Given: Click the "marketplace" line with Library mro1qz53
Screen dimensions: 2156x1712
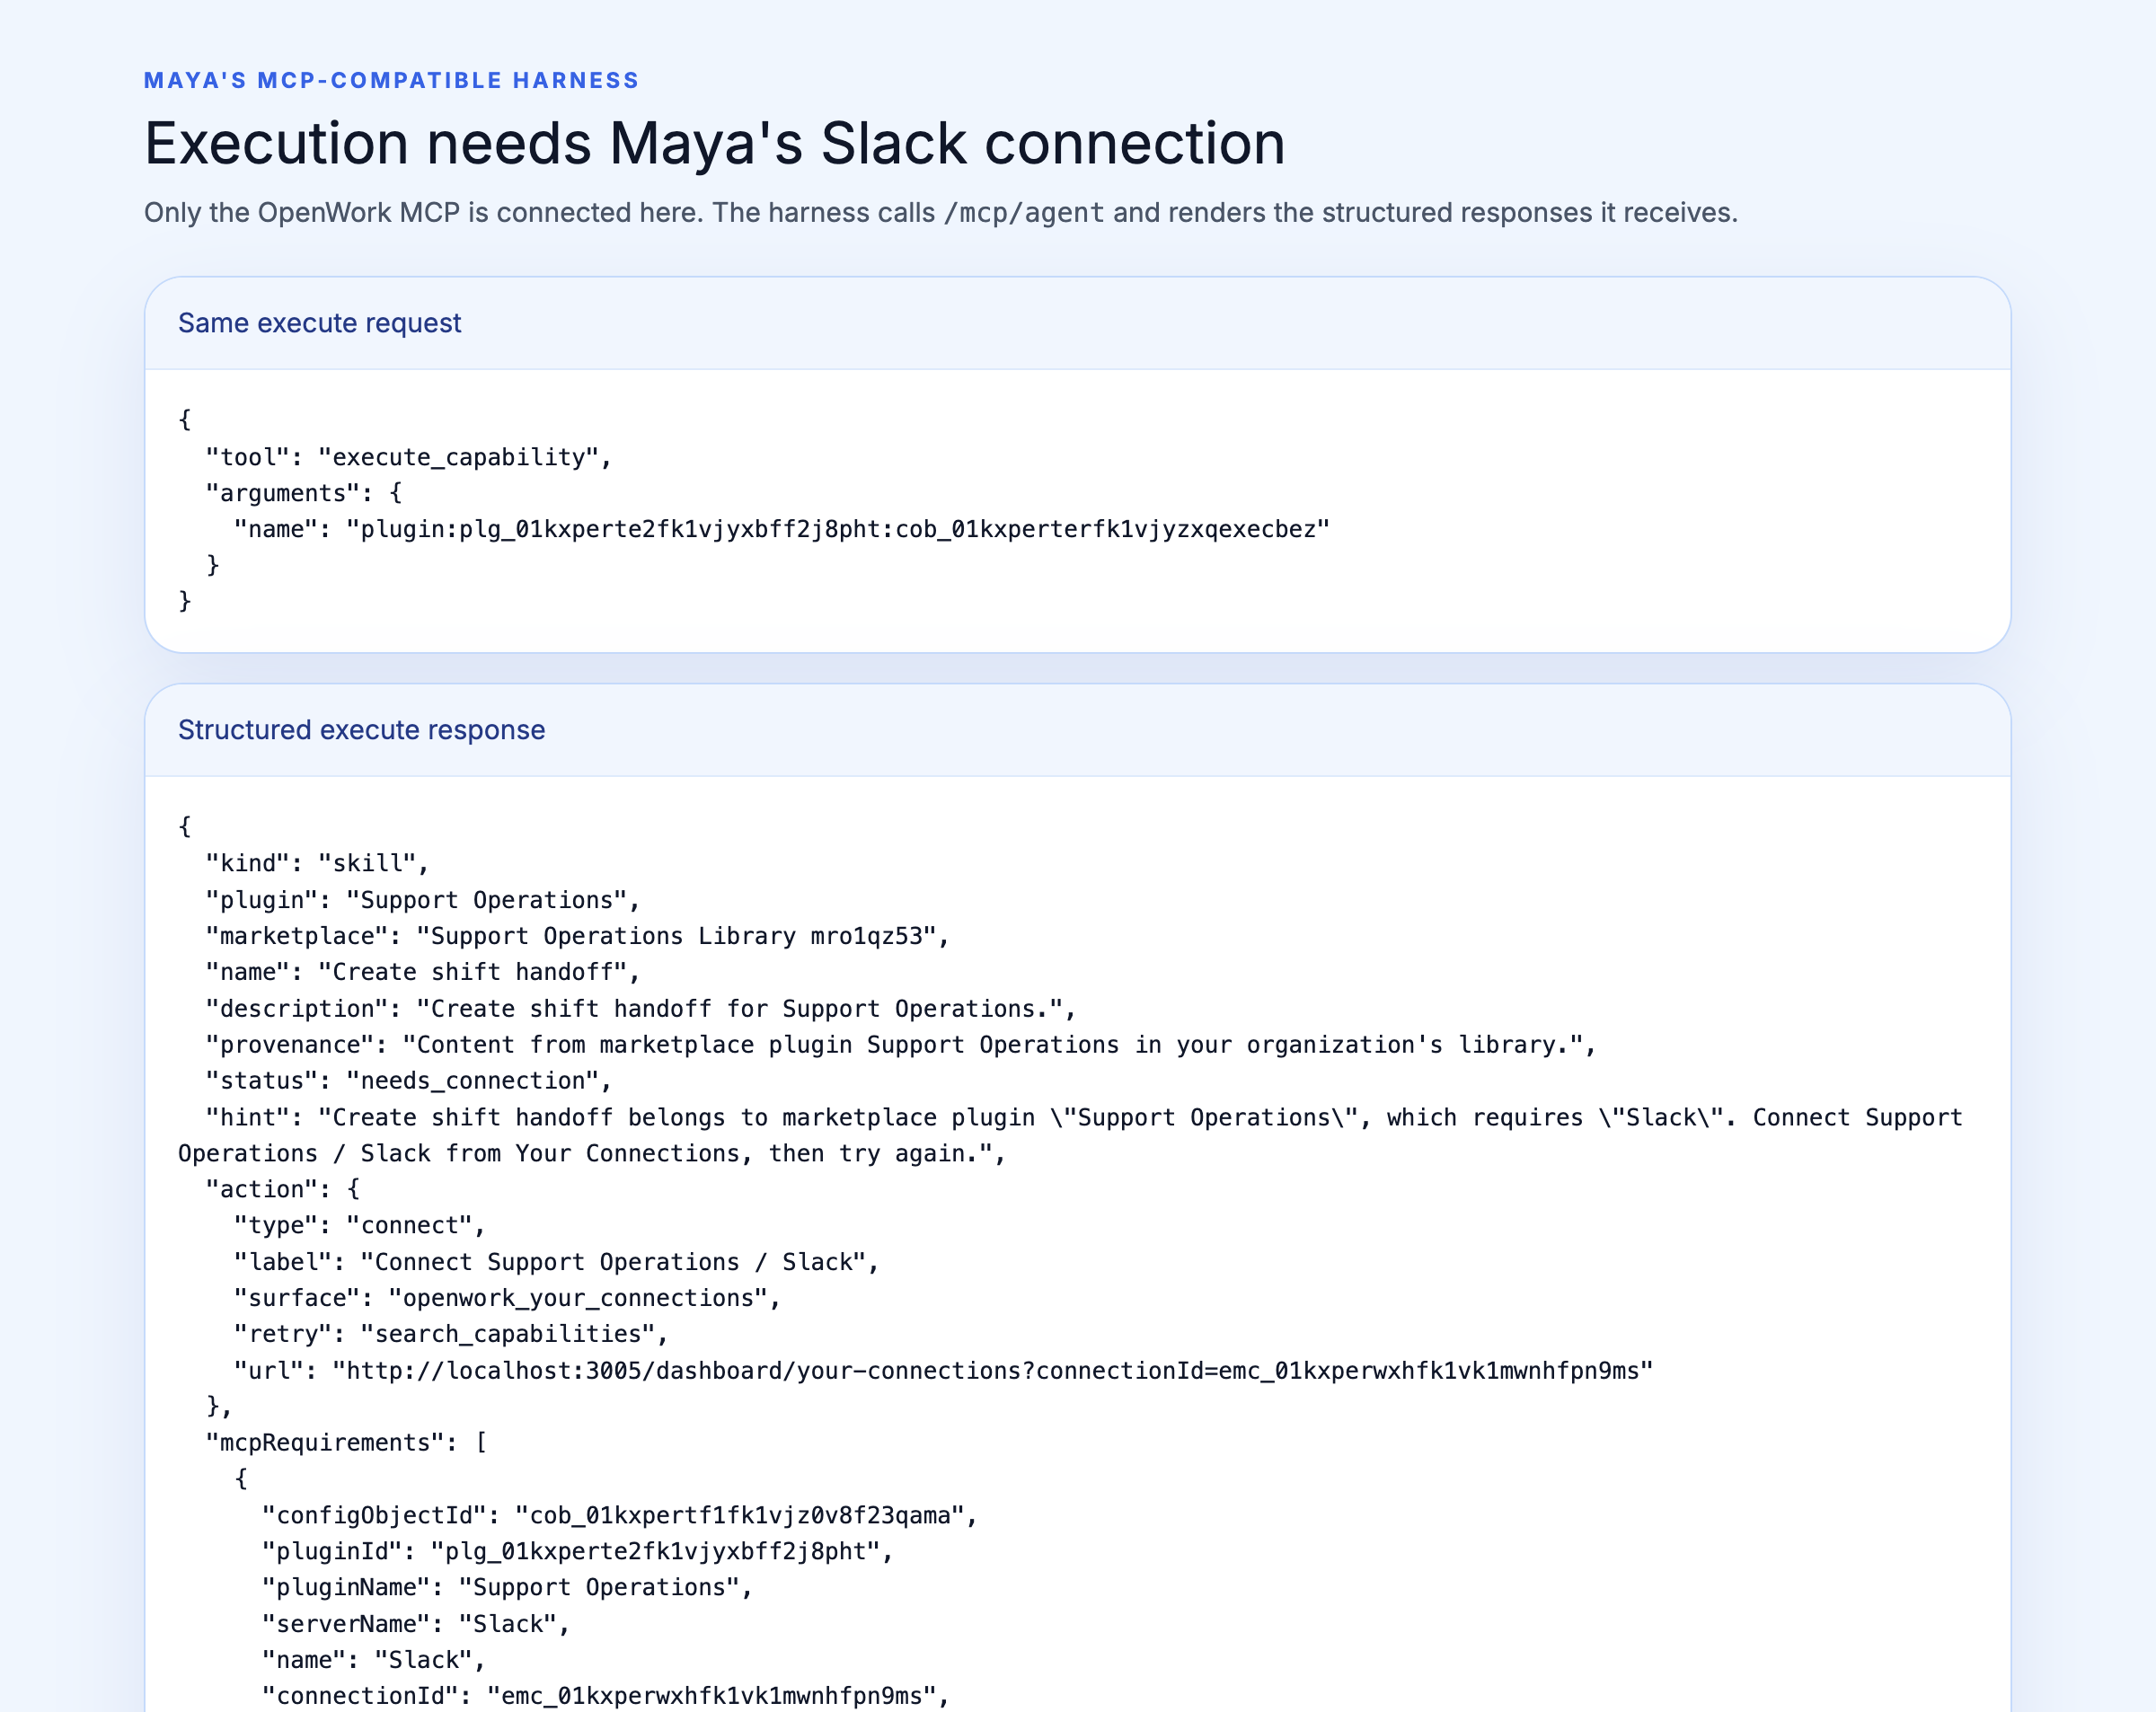Looking at the screenshot, I should point(577,936).
